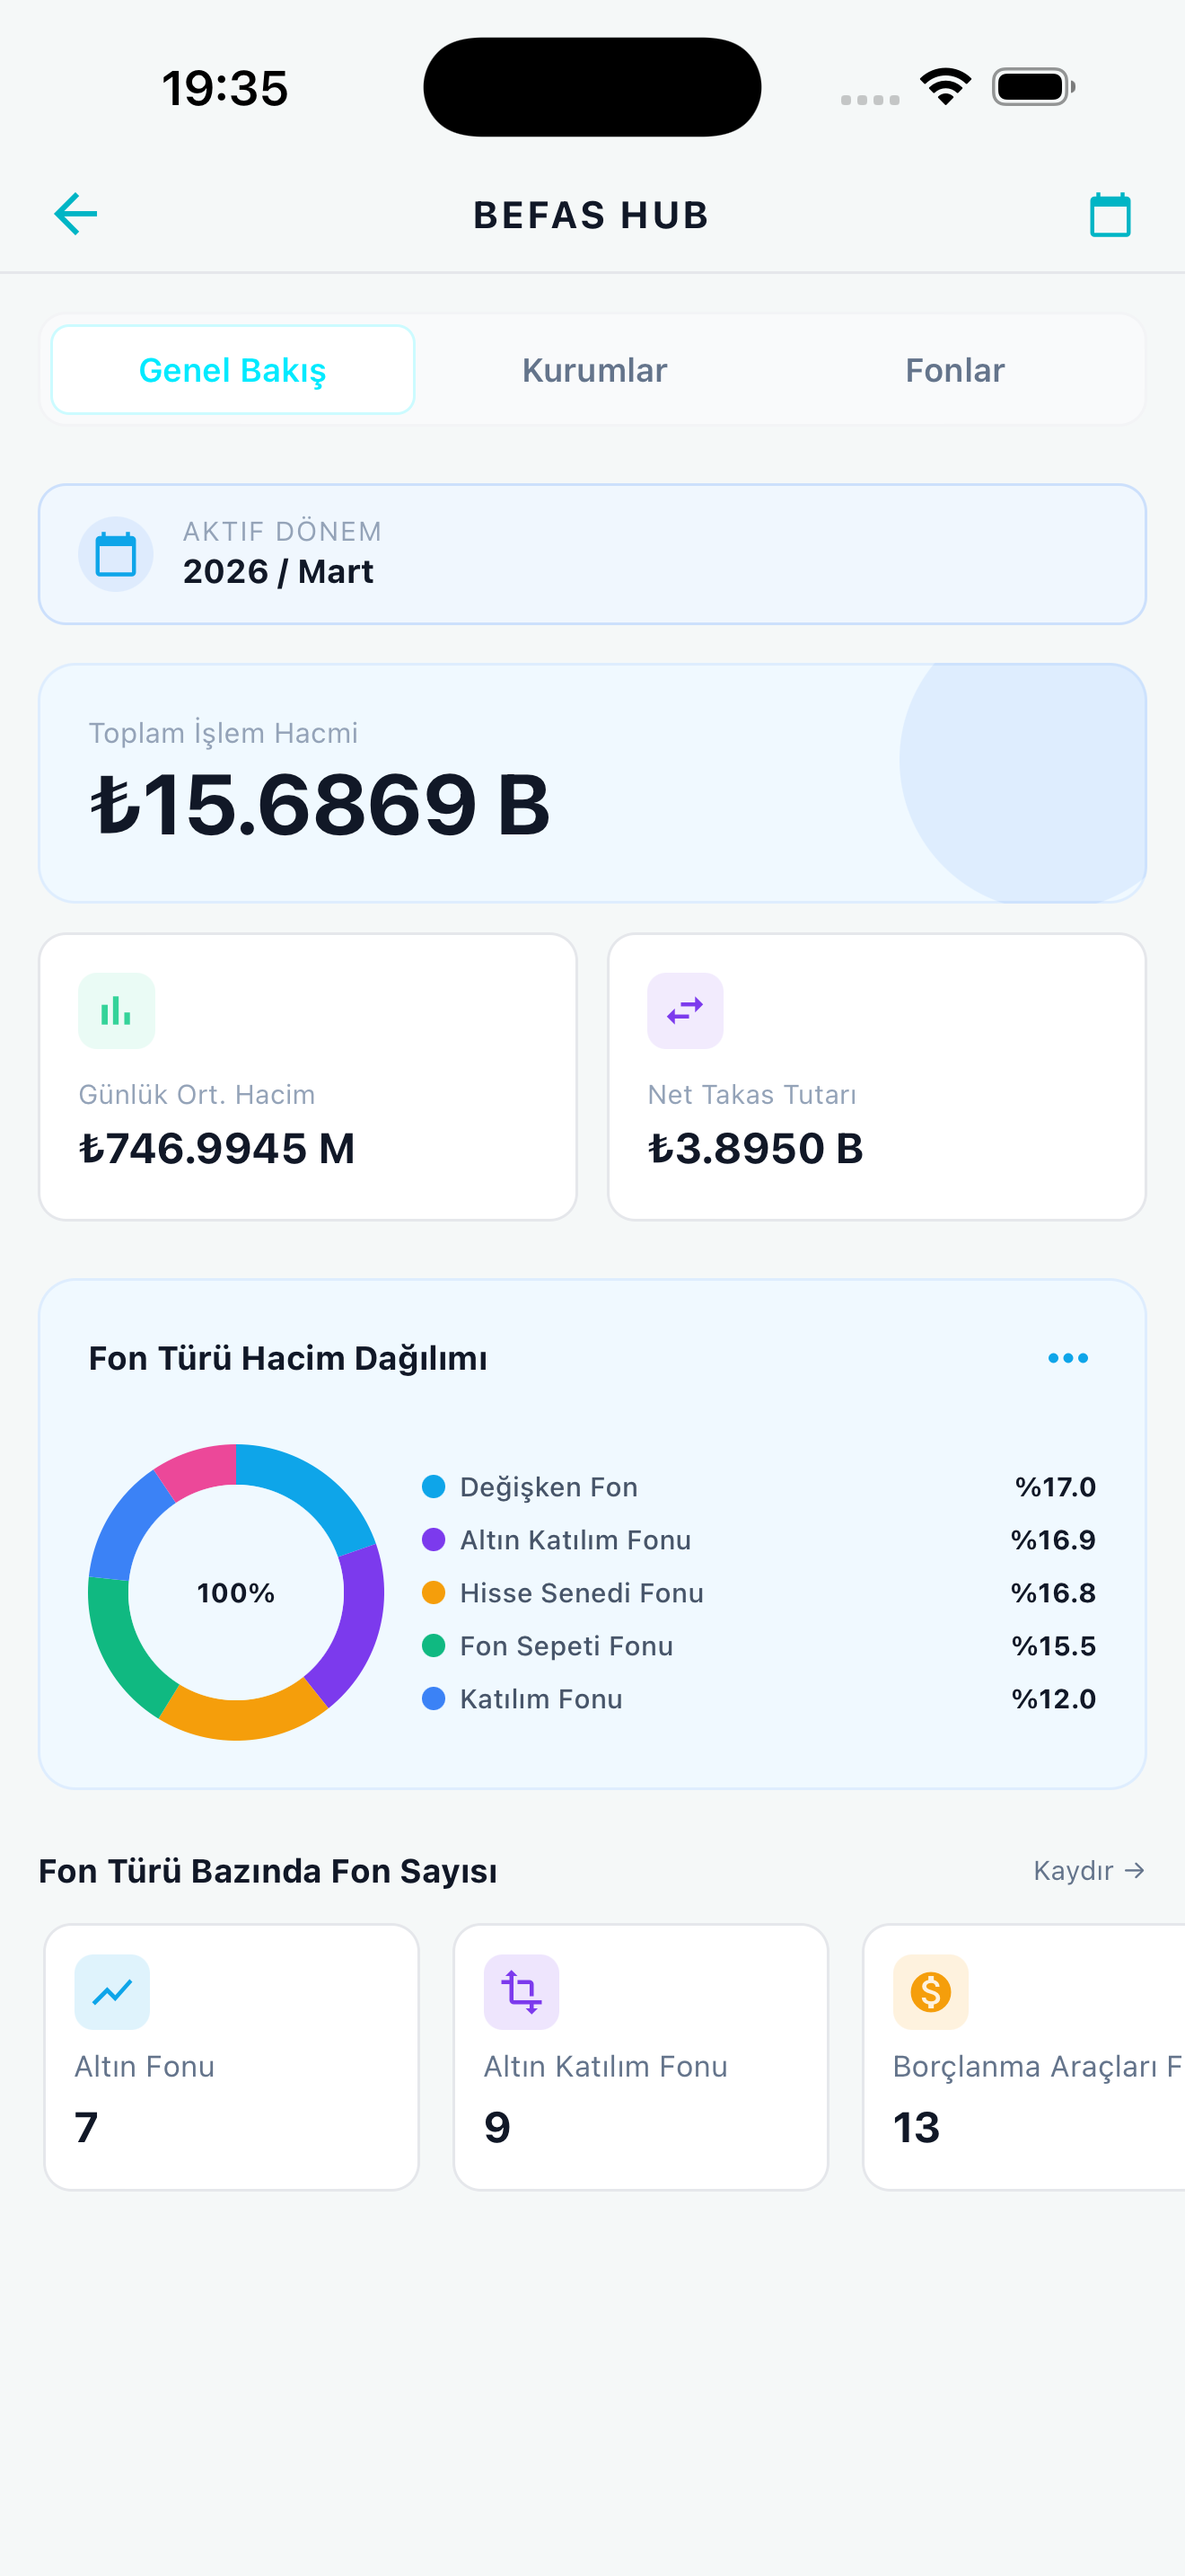Tap the orange dollar coin icon
Viewport: 1185px width, 2576px height.
[930, 1992]
